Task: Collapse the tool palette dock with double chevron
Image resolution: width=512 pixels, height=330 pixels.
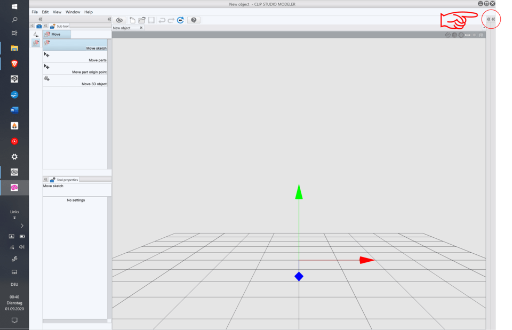Action: click(40, 19)
